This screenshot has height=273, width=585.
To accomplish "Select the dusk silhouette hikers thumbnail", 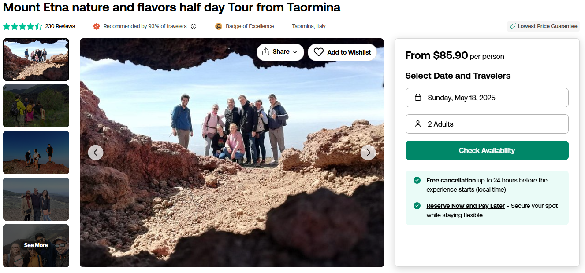I will (36, 153).
